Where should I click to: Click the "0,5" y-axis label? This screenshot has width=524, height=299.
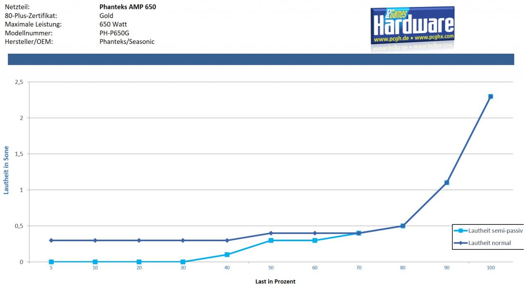19,226
